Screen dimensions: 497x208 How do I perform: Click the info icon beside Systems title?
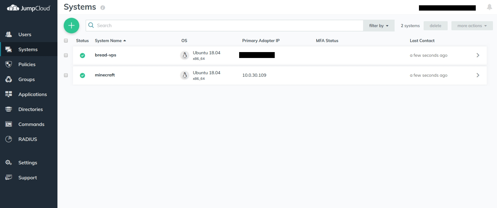coord(103,7)
